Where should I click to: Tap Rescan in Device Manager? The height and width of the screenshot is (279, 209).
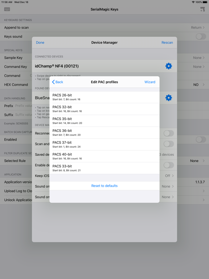point(167,43)
